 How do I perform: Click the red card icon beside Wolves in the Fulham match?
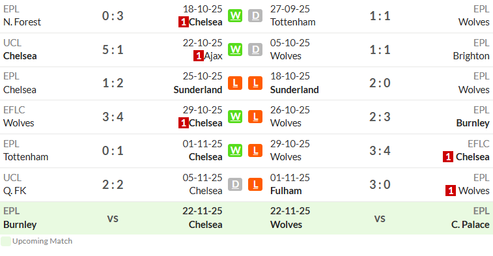click(451, 191)
